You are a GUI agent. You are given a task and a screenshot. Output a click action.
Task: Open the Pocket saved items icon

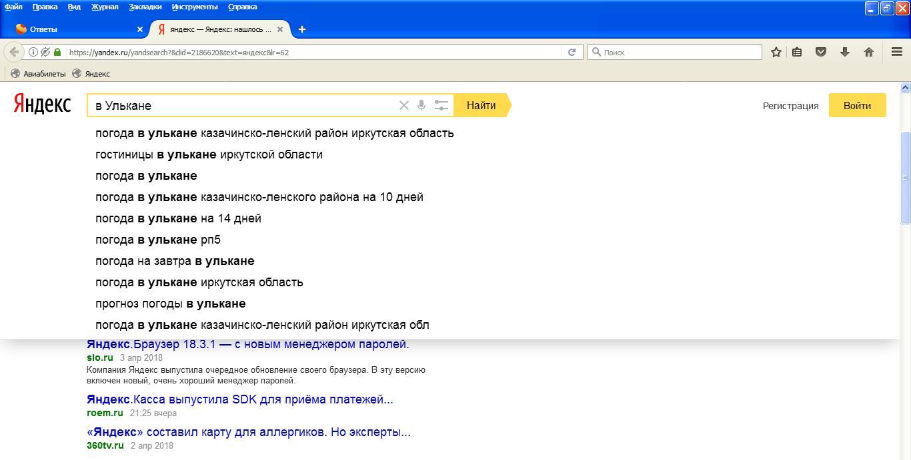pos(821,52)
